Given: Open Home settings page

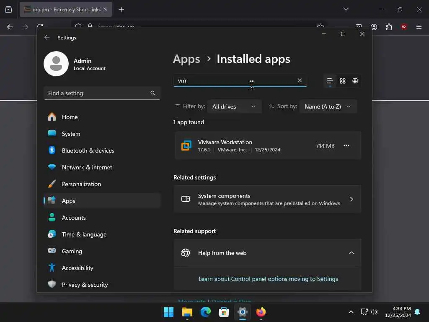Looking at the screenshot, I should (x=102, y=117).
